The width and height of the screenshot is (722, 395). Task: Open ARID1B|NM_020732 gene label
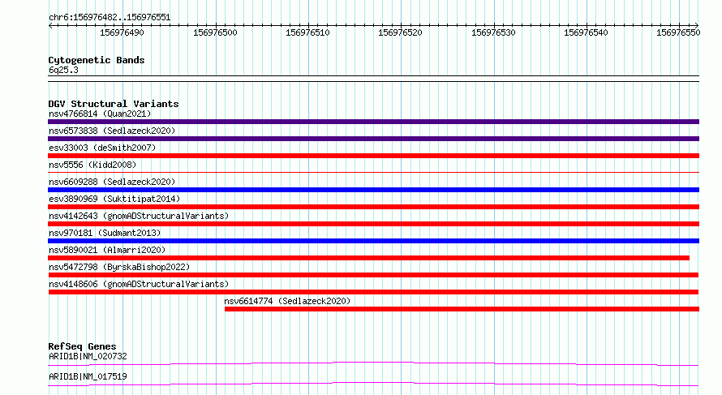[88, 356]
